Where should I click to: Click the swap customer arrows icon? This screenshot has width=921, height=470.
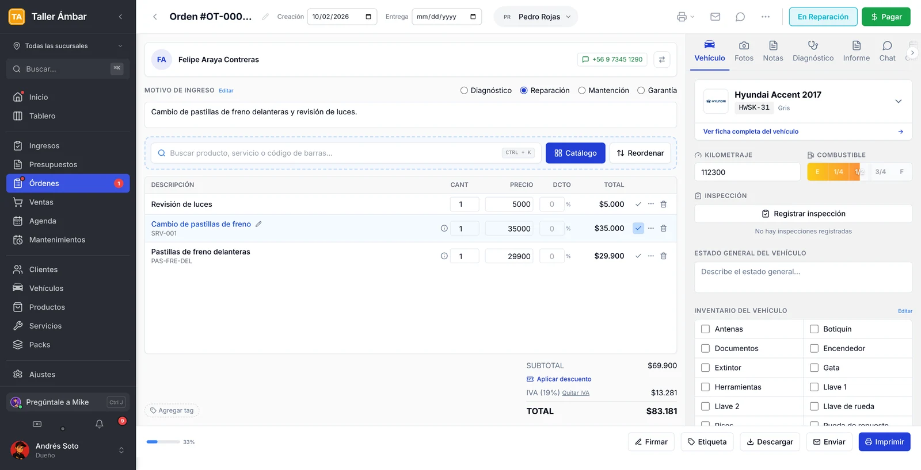tap(662, 59)
